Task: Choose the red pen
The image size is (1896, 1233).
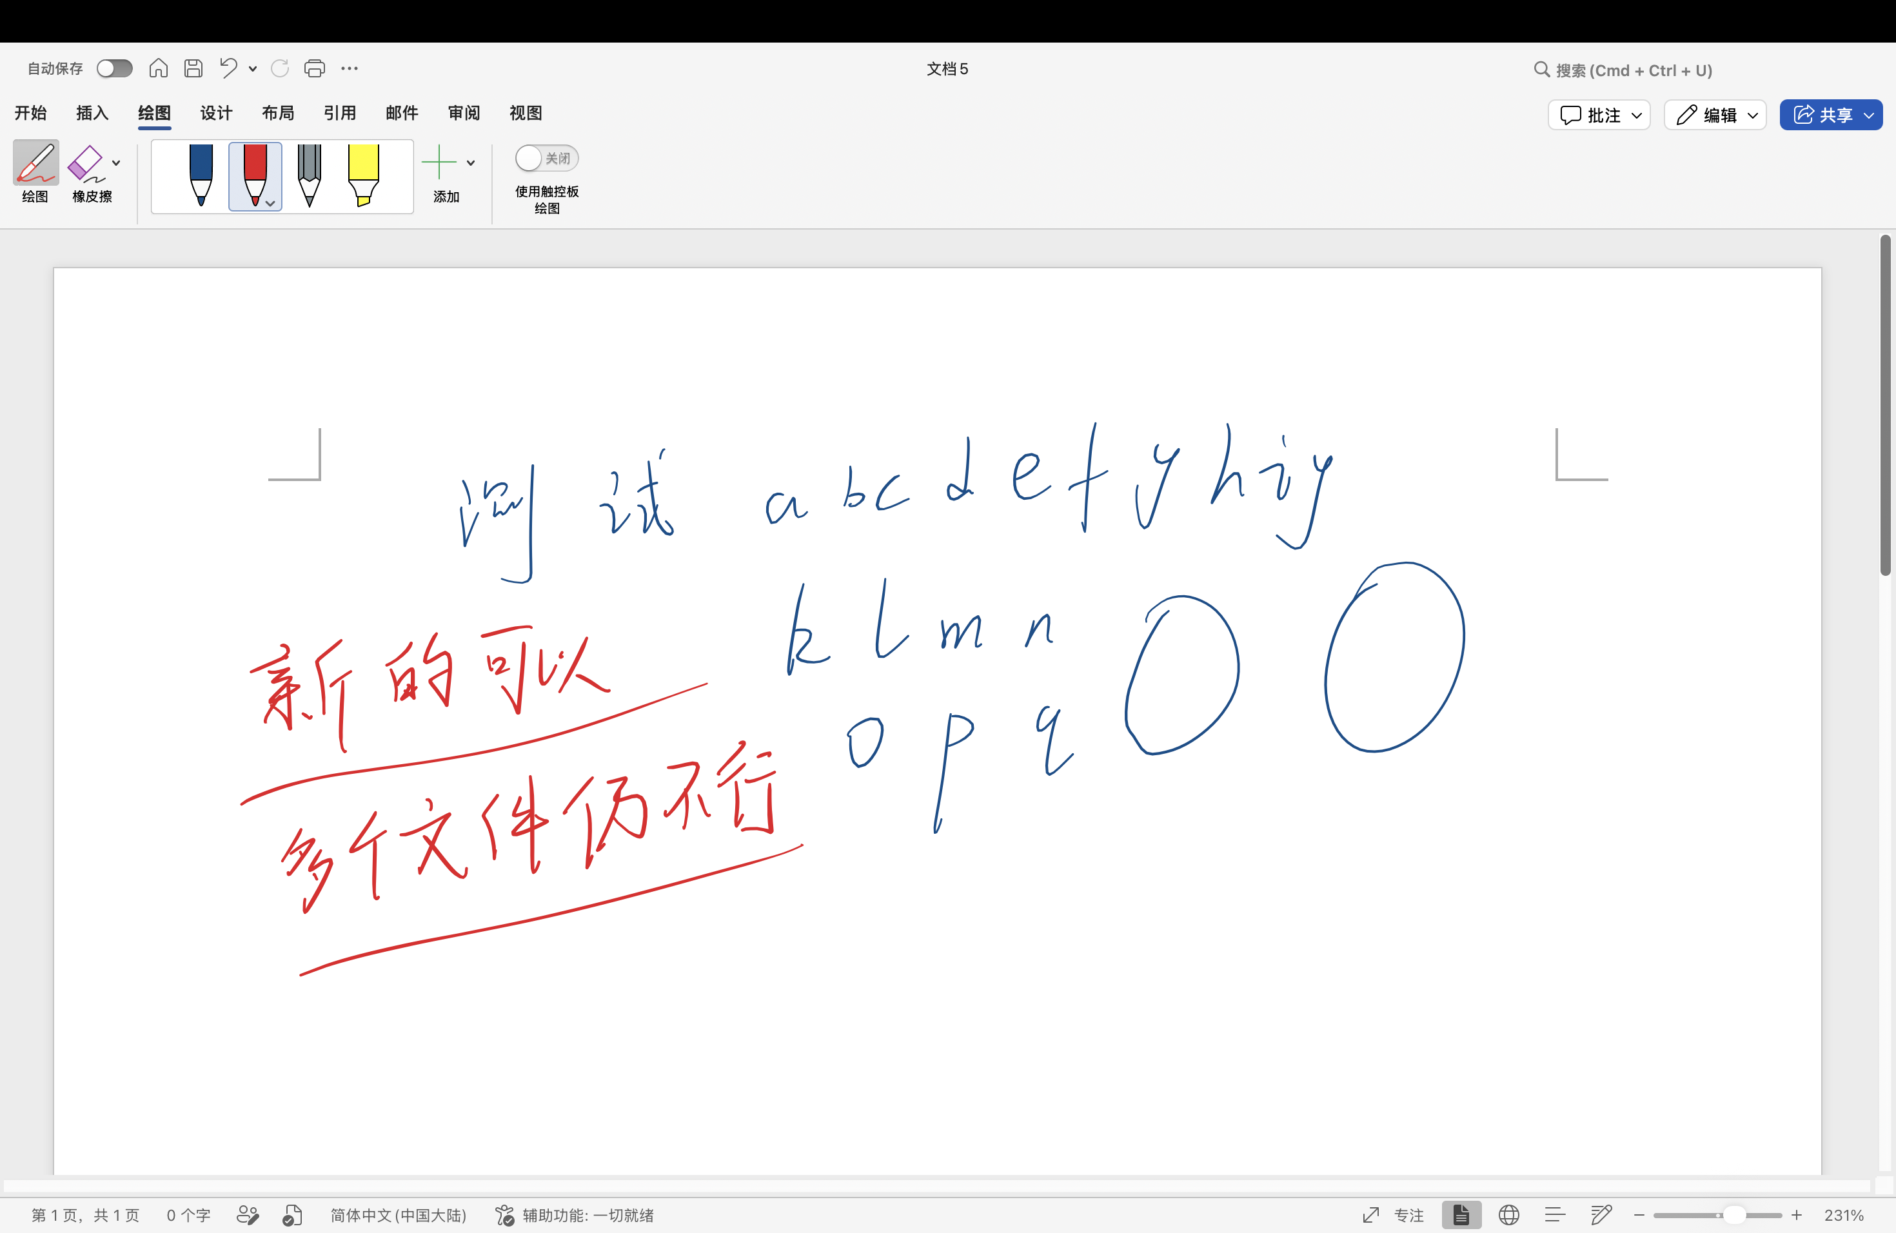Action: (x=255, y=176)
